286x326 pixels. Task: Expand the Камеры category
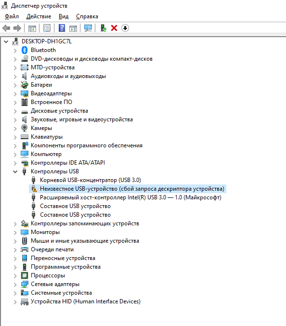(15, 129)
